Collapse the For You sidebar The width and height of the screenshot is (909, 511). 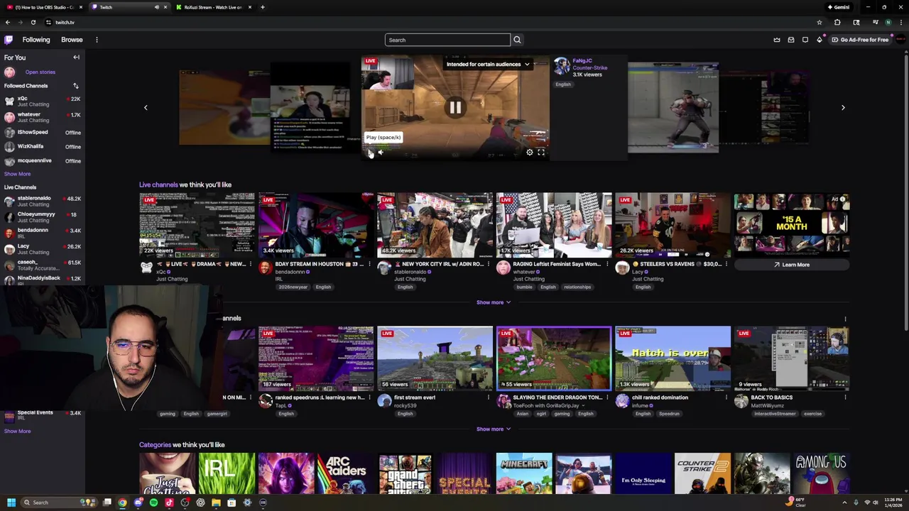pos(76,57)
